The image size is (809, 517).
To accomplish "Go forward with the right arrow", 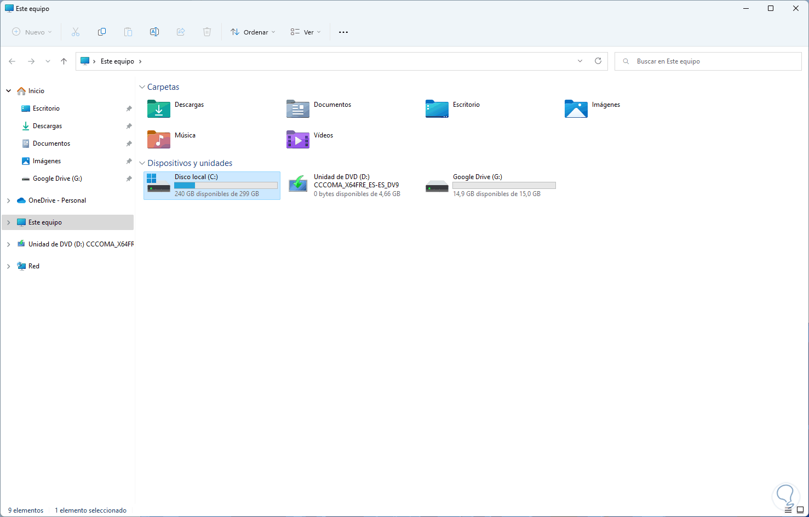I will 31,61.
